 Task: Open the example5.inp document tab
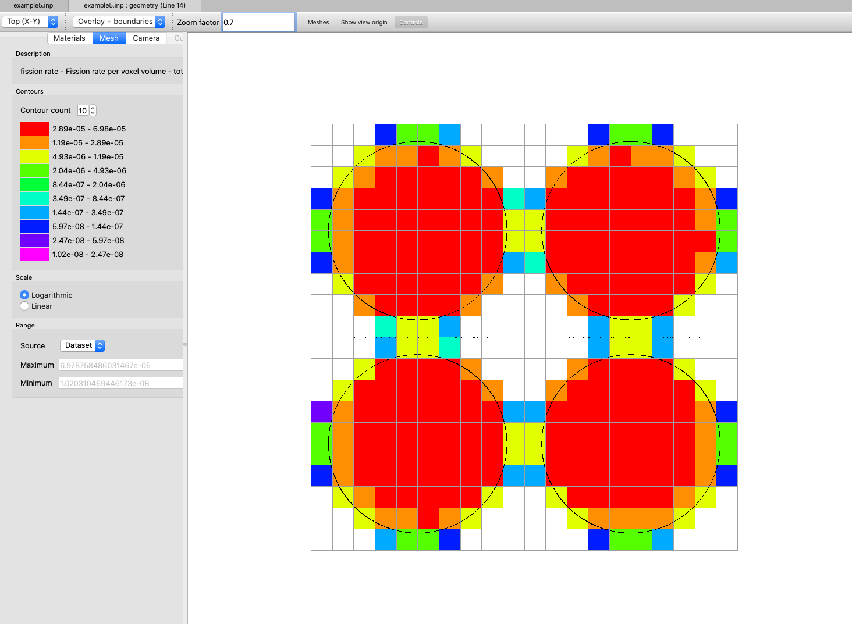click(33, 5)
